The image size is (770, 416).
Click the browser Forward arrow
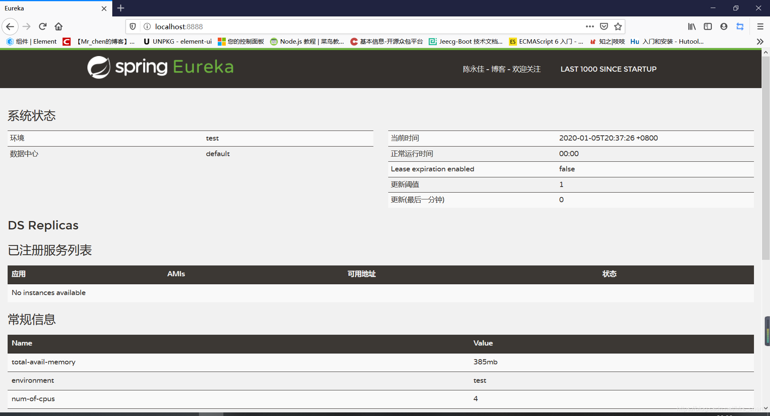(26, 27)
